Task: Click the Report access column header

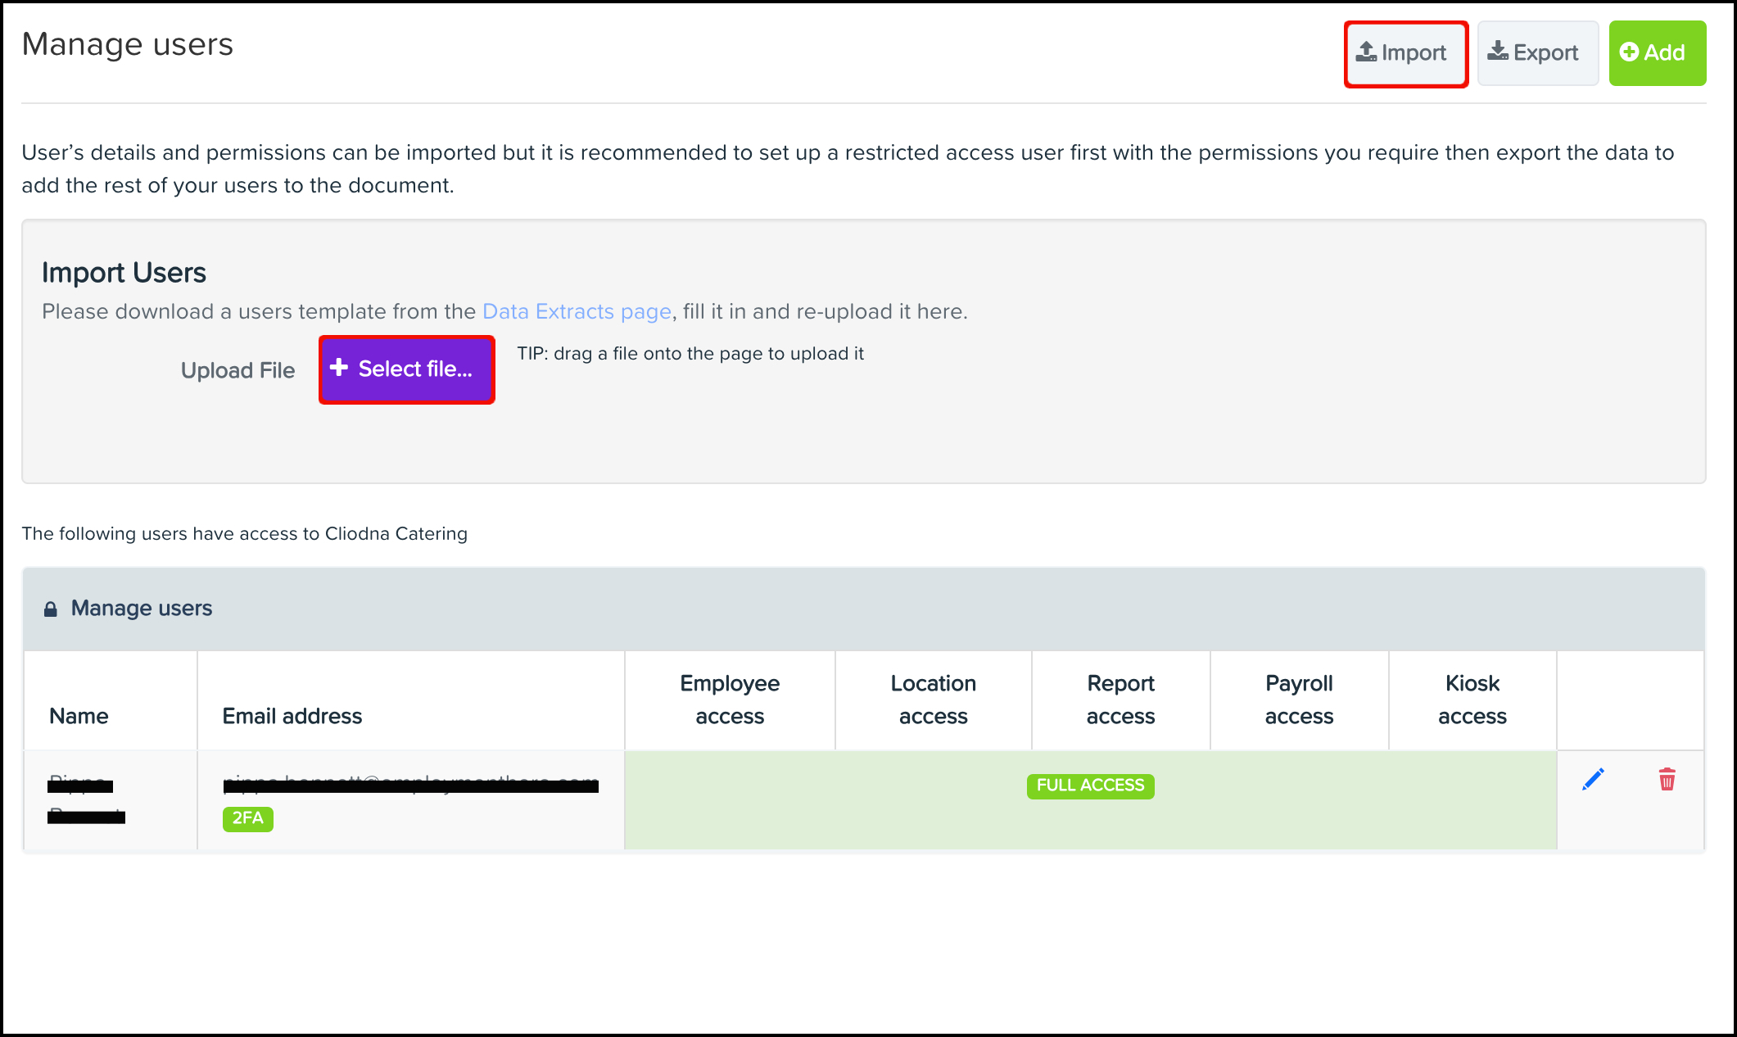Action: [x=1120, y=700]
